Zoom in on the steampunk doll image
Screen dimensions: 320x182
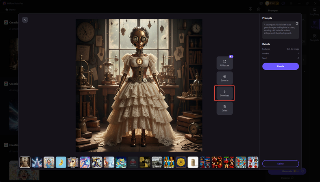224,78
